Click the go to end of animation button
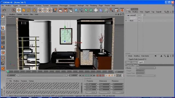175x98 pixels. tap(94, 75)
